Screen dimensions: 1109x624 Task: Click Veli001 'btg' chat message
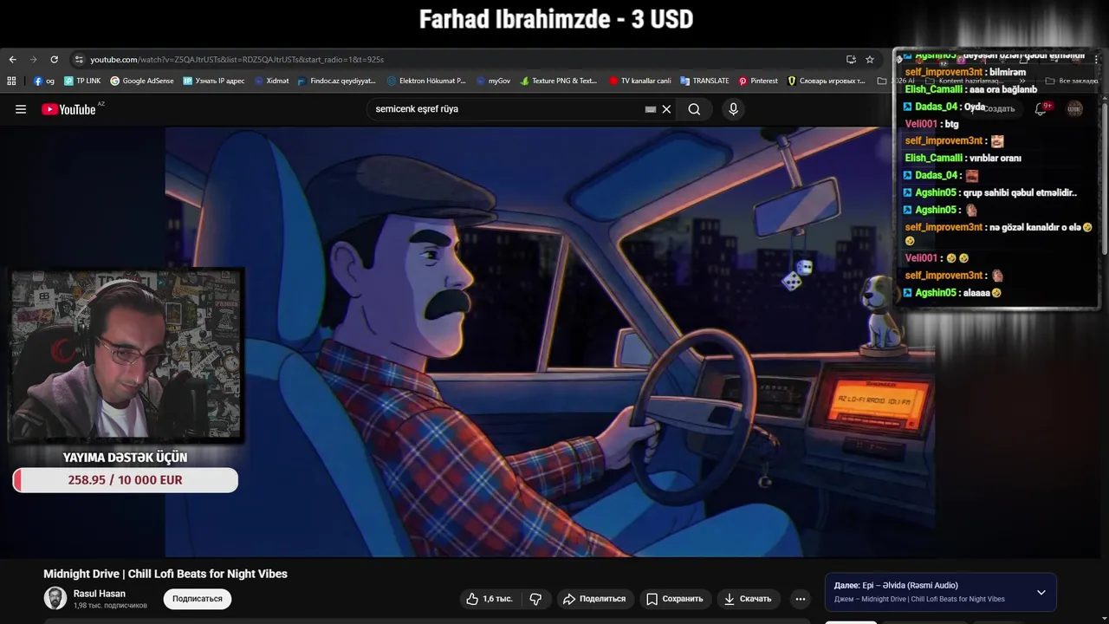pyautogui.click(x=931, y=124)
